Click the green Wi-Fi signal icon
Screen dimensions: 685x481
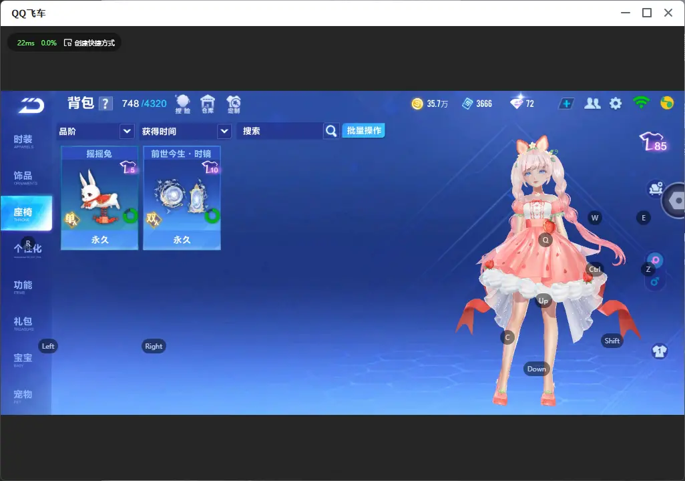(x=641, y=103)
